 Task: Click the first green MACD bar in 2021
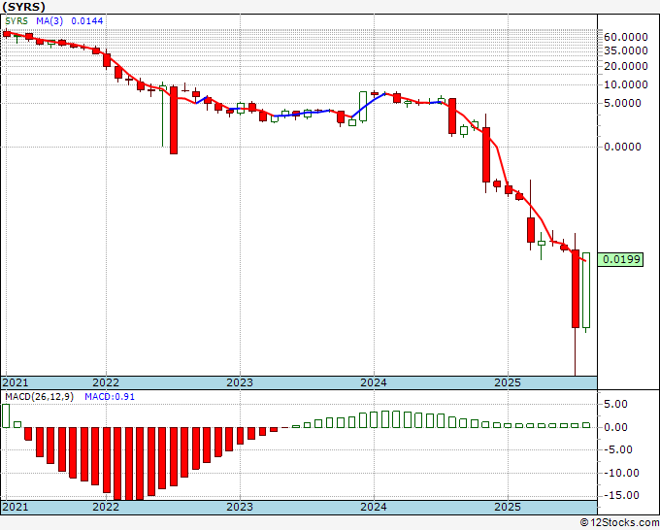point(6,415)
